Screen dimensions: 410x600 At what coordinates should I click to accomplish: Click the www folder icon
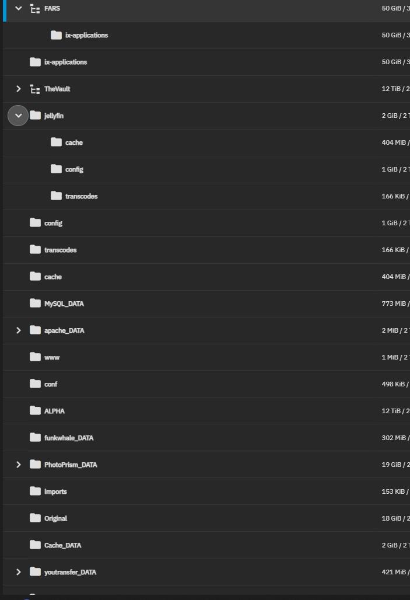35,357
